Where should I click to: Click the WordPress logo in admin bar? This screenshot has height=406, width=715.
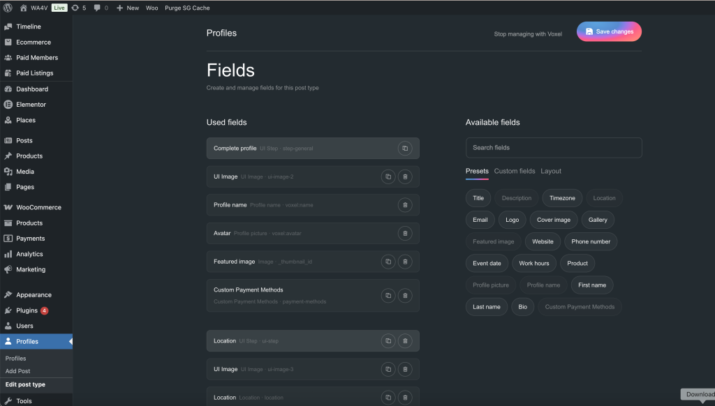[x=8, y=8]
